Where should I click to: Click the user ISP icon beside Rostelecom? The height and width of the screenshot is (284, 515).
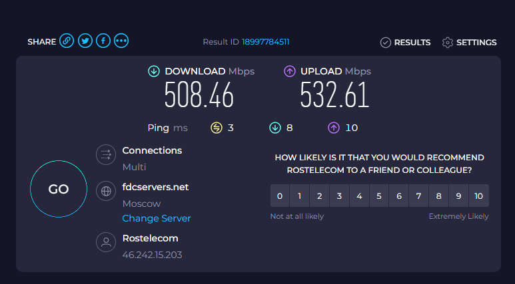[x=106, y=242]
